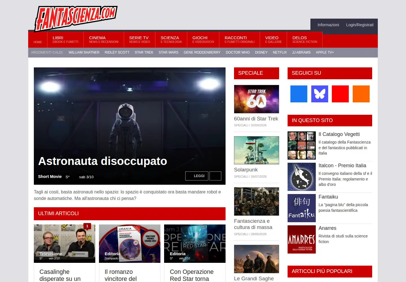Open the SCIENZA e Tecnologia section
Image resolution: width=406 pixels, height=282 pixels.
(x=171, y=39)
